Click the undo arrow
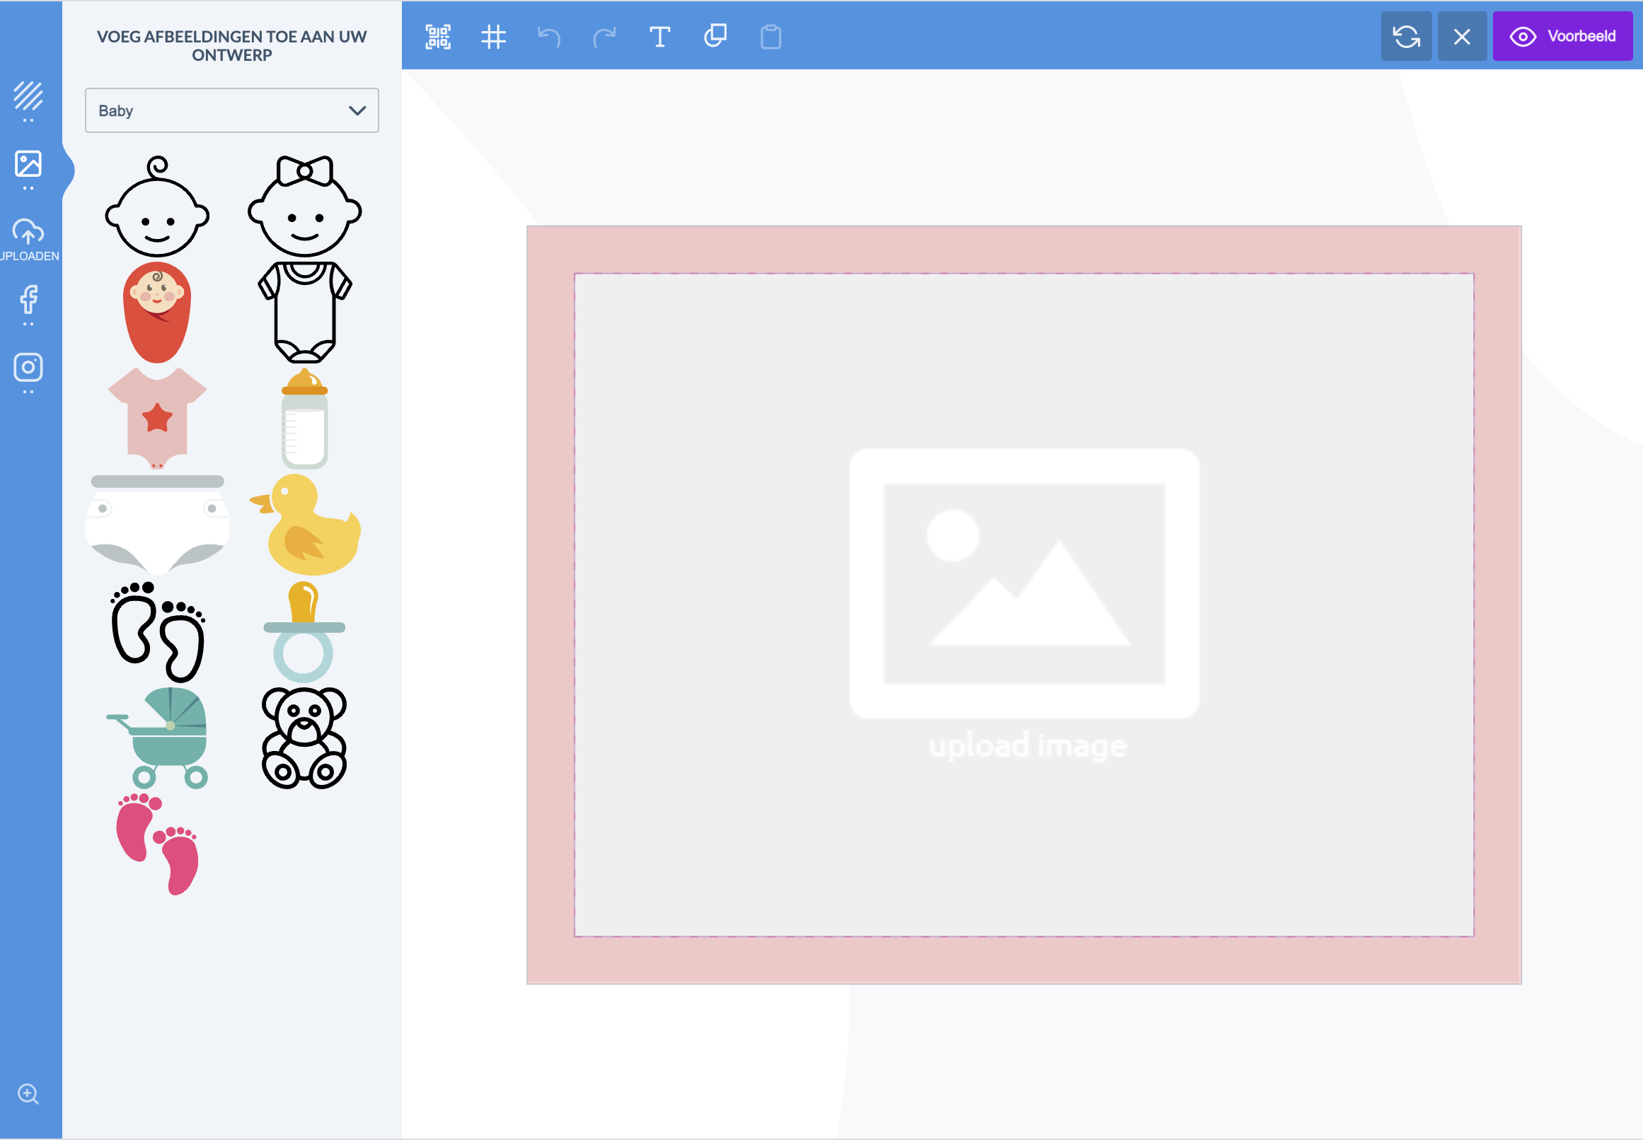This screenshot has height=1147, width=1643. tap(549, 37)
